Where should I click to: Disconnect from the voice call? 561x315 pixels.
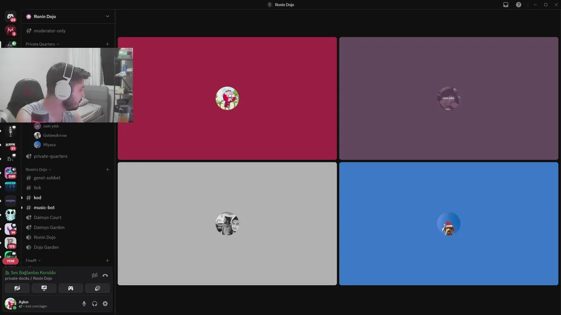(x=105, y=275)
